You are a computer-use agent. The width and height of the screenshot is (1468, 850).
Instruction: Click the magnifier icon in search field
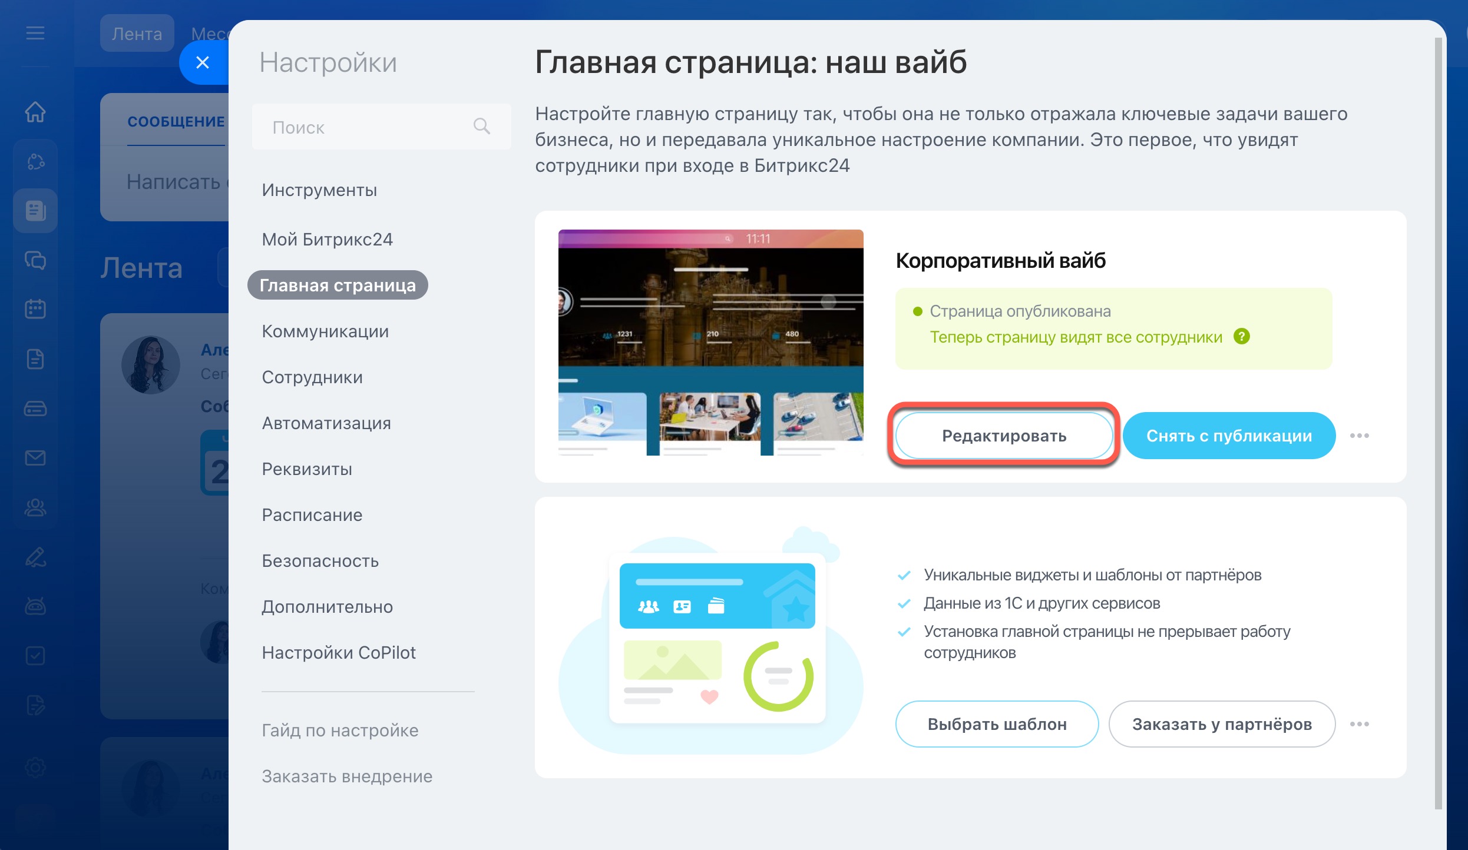point(482,126)
